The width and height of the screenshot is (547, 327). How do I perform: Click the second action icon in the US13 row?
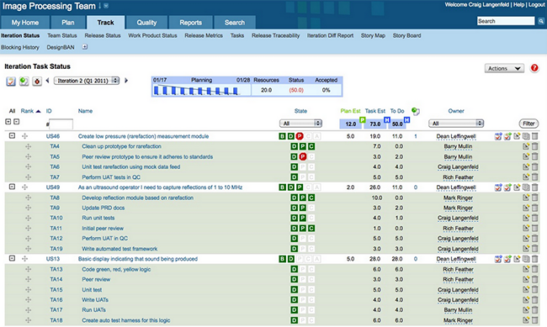click(x=507, y=259)
